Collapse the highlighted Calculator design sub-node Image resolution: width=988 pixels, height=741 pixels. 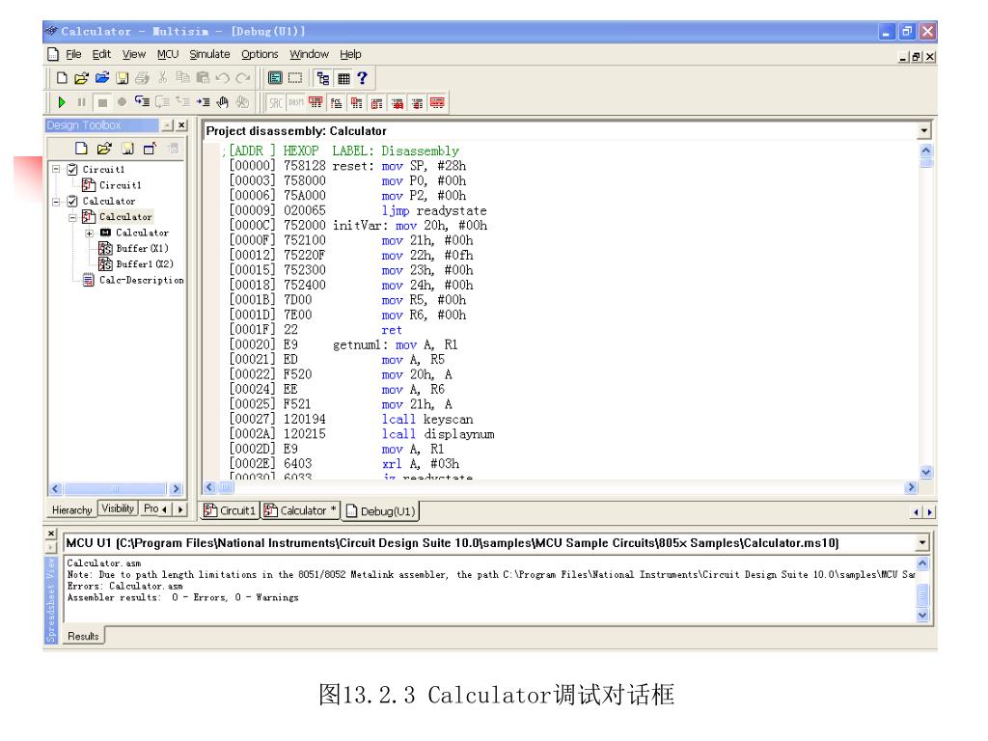click(72, 217)
